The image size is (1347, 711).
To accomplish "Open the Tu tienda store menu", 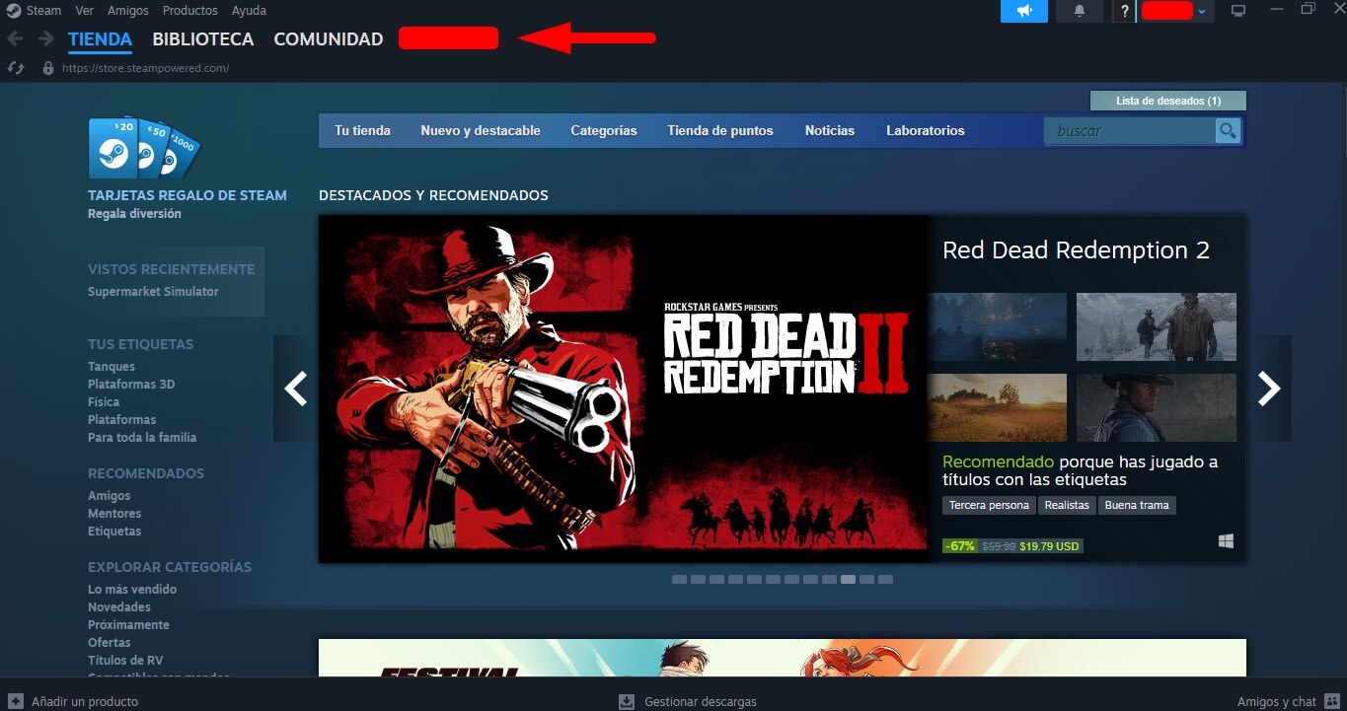I will [362, 130].
